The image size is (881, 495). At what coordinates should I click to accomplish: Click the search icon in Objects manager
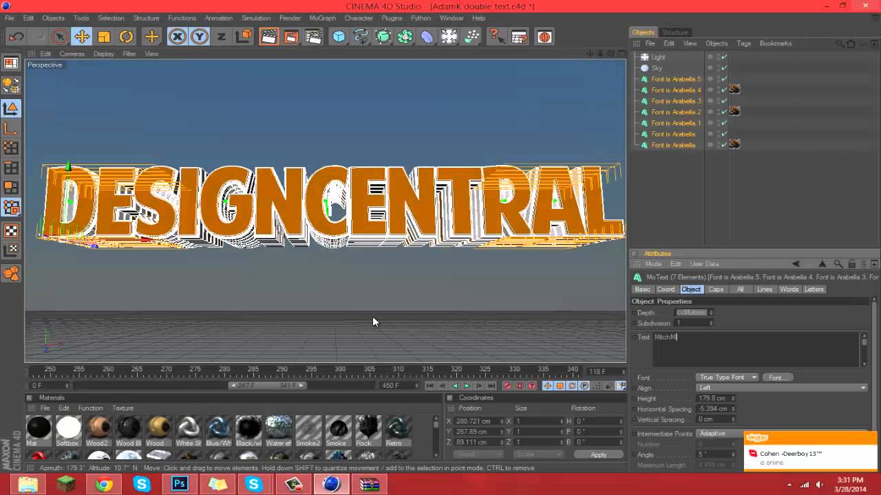click(840, 43)
